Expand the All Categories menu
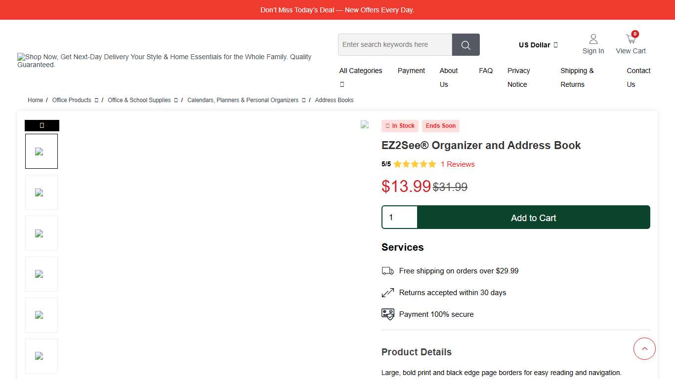The height and width of the screenshot is (379, 675). click(361, 71)
